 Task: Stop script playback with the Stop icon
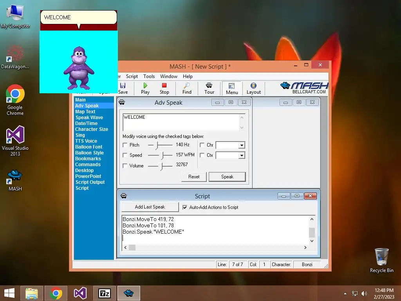click(164, 88)
